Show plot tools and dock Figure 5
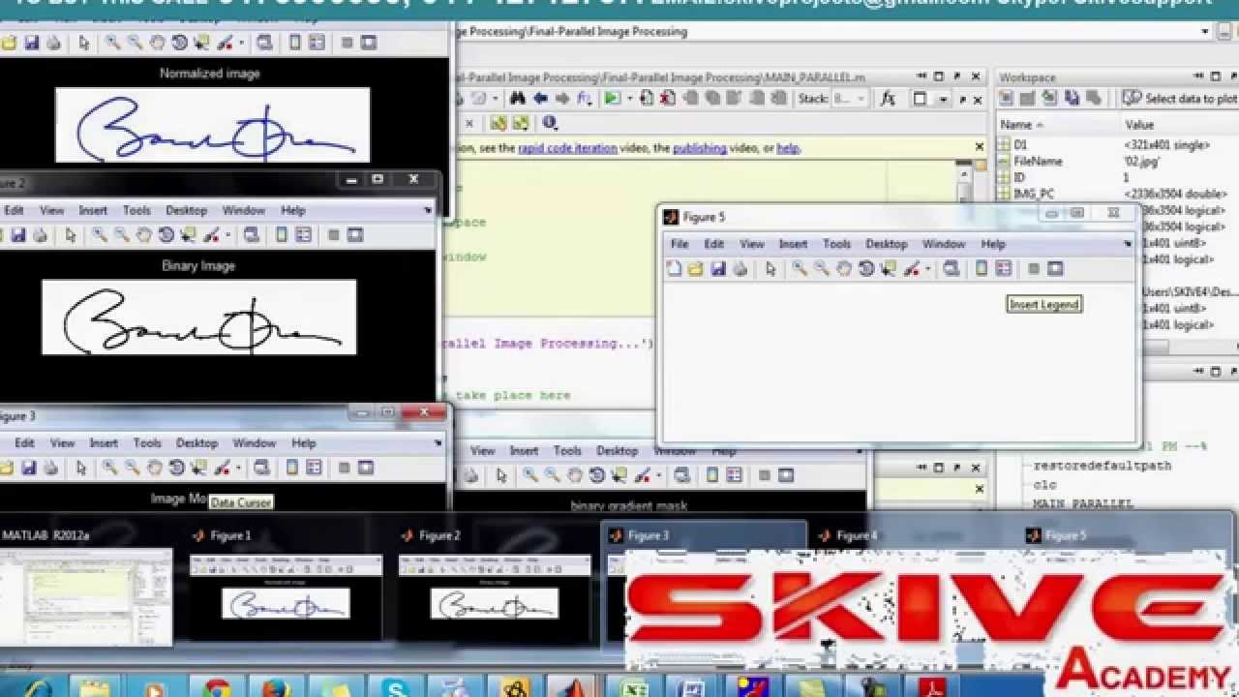Image resolution: width=1239 pixels, height=697 pixels. click(x=1056, y=269)
